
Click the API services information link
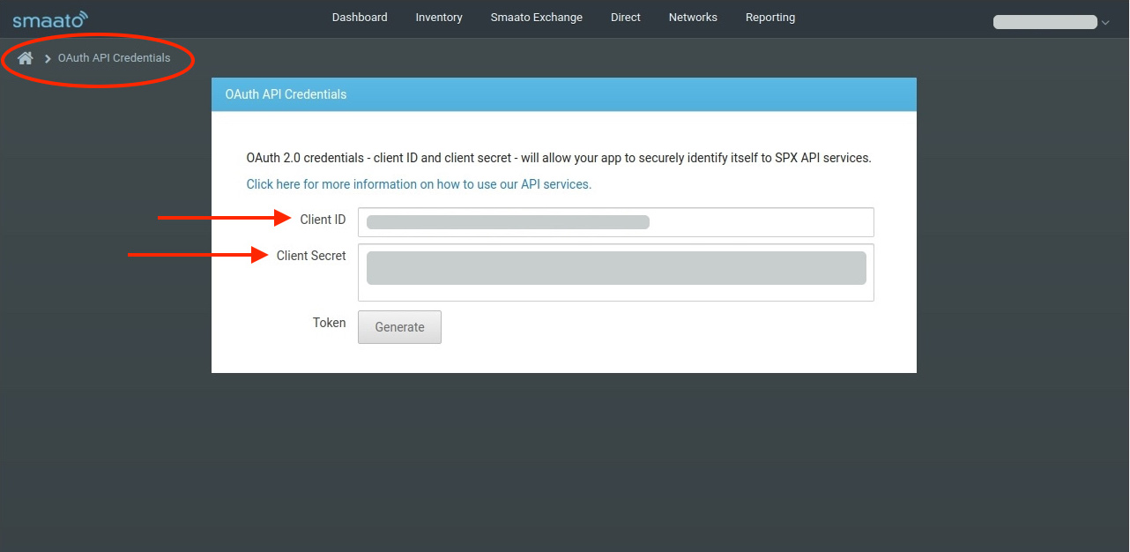point(419,184)
